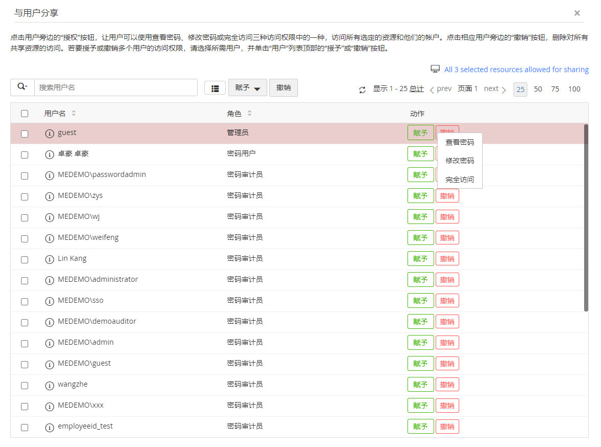
Task: Open 赋予 menu for Lin Kang
Action: pos(420,259)
